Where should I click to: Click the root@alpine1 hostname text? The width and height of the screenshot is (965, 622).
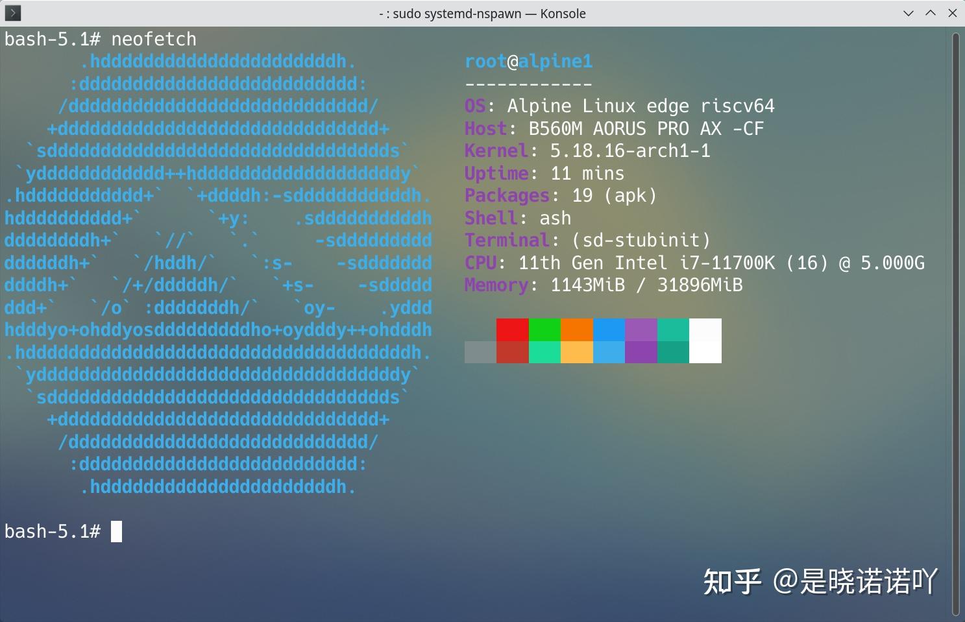pos(528,60)
